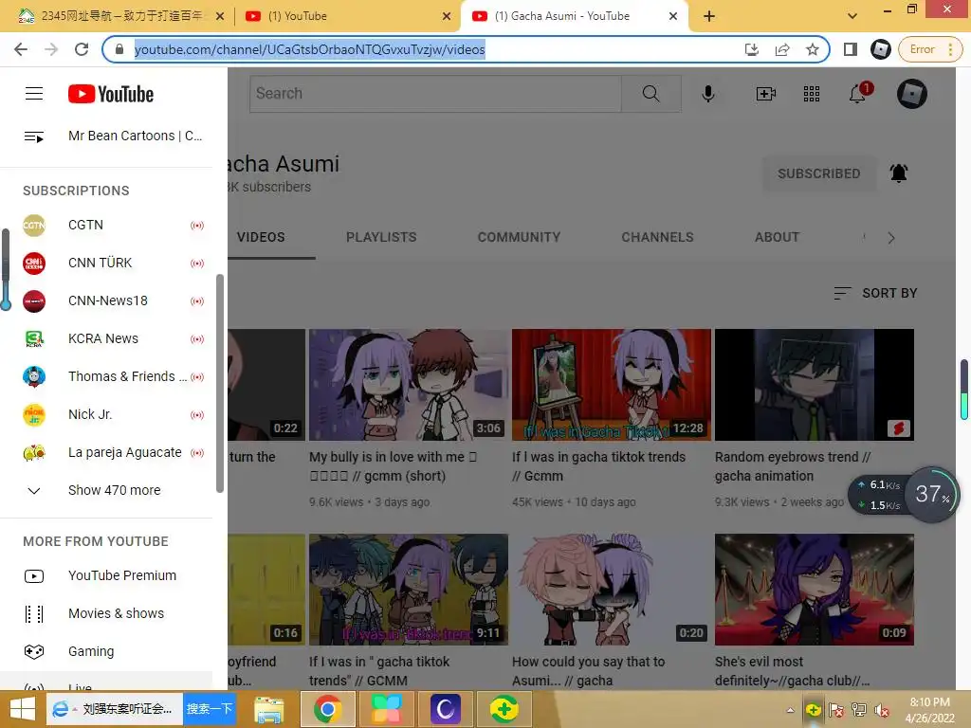
Task: Open the CNN TÜRK subscription
Action: pos(106,264)
